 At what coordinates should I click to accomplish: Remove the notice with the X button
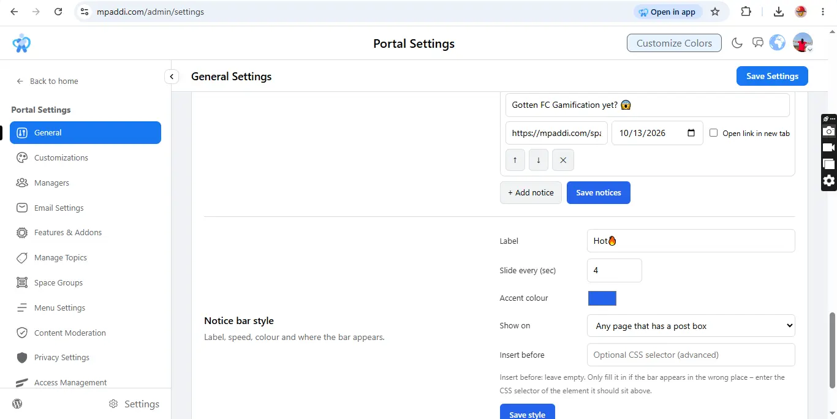(x=563, y=160)
